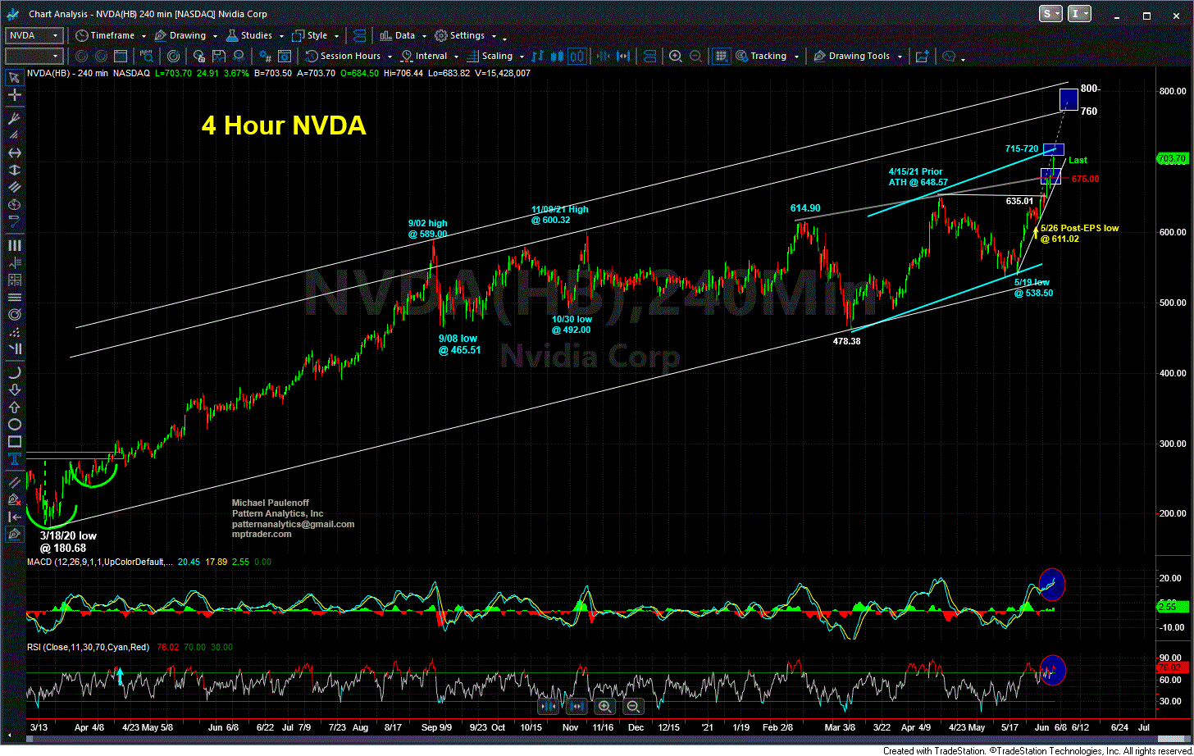Select the pointer cursor tool in the drawing sidebar
The height and width of the screenshot is (756, 1194).
[14, 78]
